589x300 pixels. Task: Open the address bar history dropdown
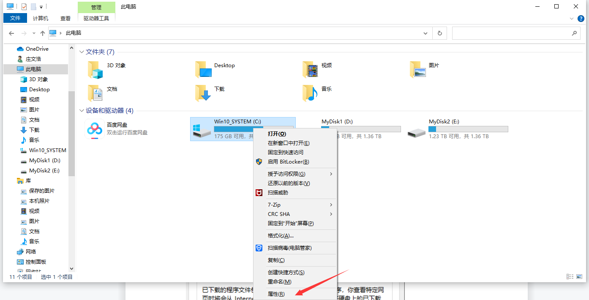tap(425, 33)
